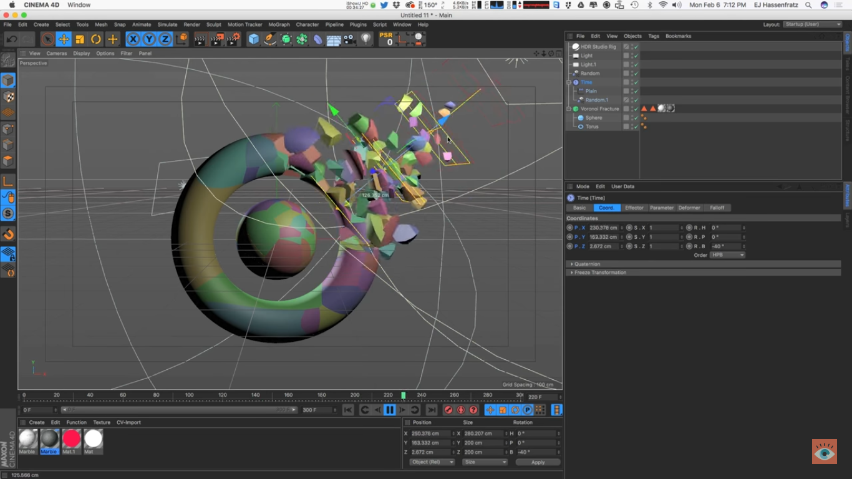The width and height of the screenshot is (852, 479).
Task: Click the P.Z value field 2.672 cm
Action: [x=603, y=246]
